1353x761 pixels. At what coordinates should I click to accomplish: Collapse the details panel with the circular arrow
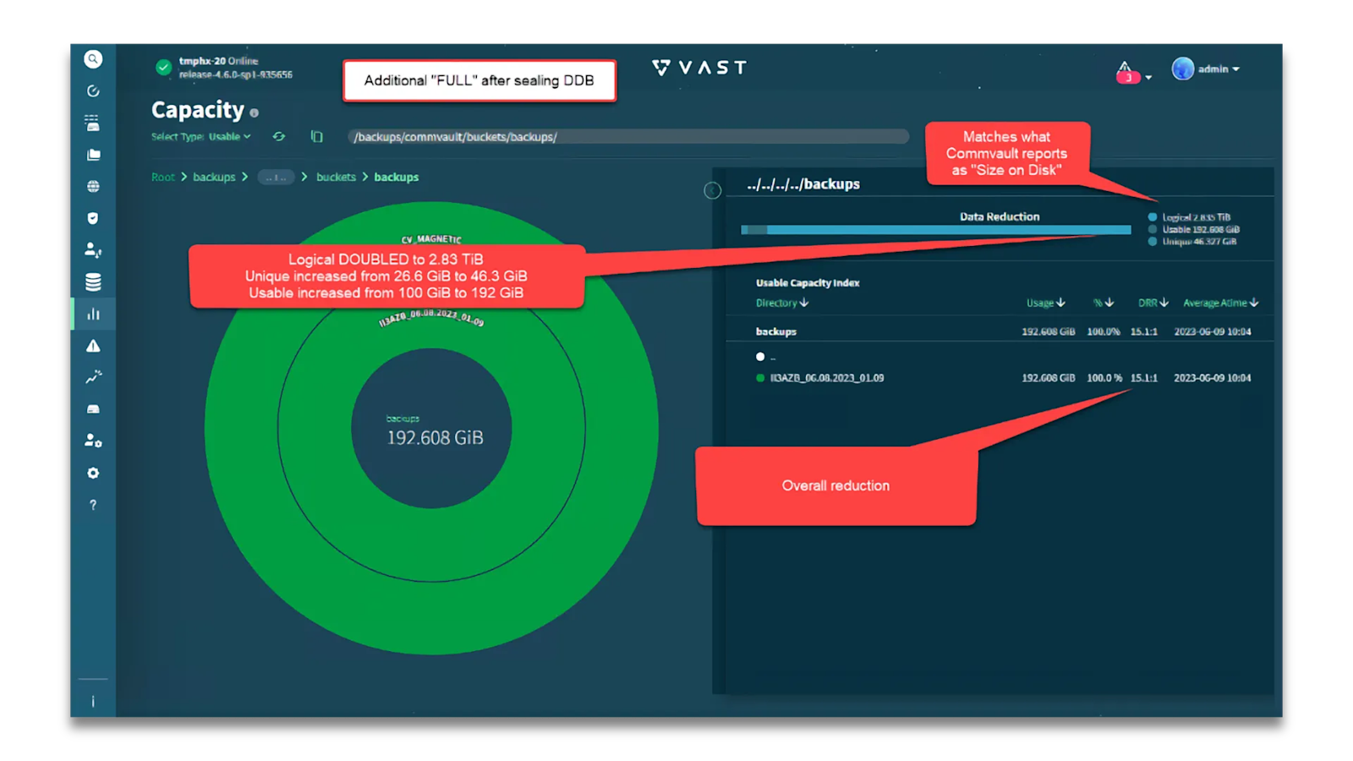713,191
